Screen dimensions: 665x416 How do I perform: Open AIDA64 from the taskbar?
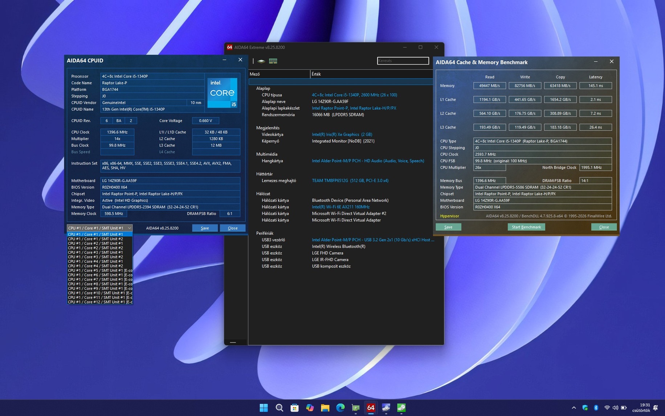click(370, 408)
